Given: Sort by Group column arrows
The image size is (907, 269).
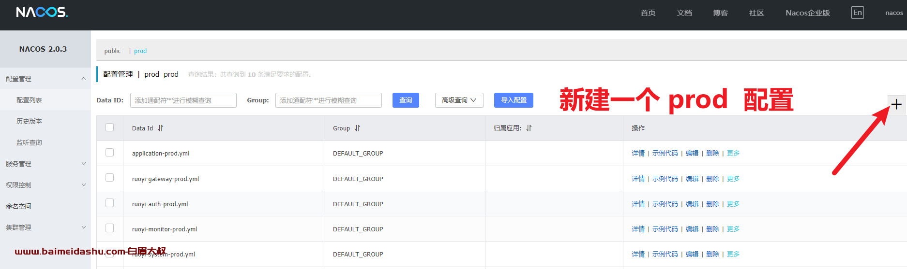Looking at the screenshot, I should pyautogui.click(x=358, y=128).
